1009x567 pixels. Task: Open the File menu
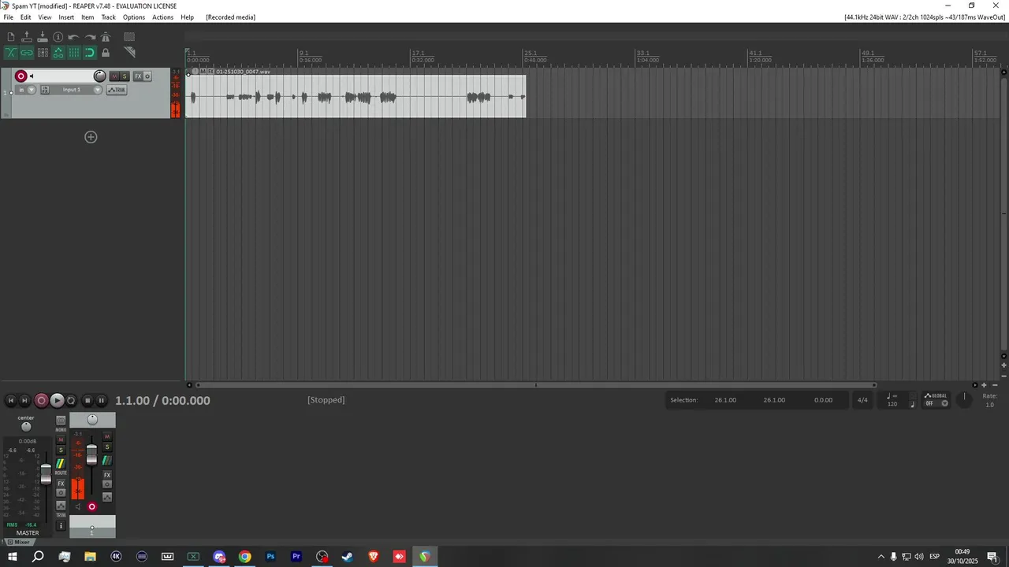(x=8, y=17)
